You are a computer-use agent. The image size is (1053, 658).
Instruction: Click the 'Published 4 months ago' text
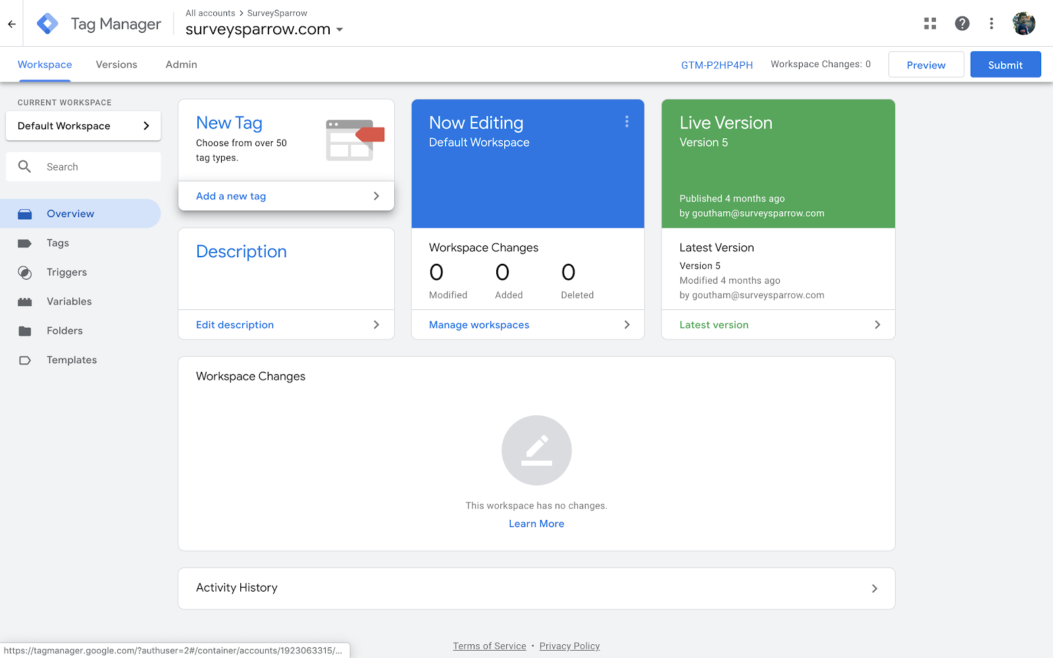732,199
